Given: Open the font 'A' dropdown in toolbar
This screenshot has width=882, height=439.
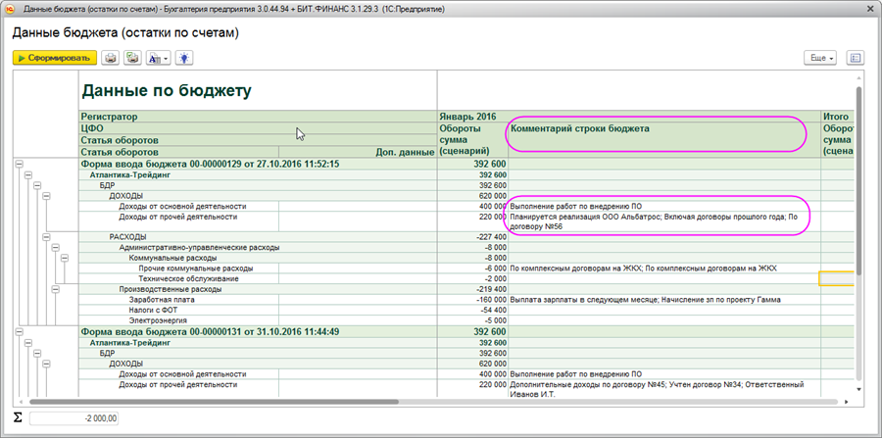Looking at the screenshot, I should tap(157, 58).
